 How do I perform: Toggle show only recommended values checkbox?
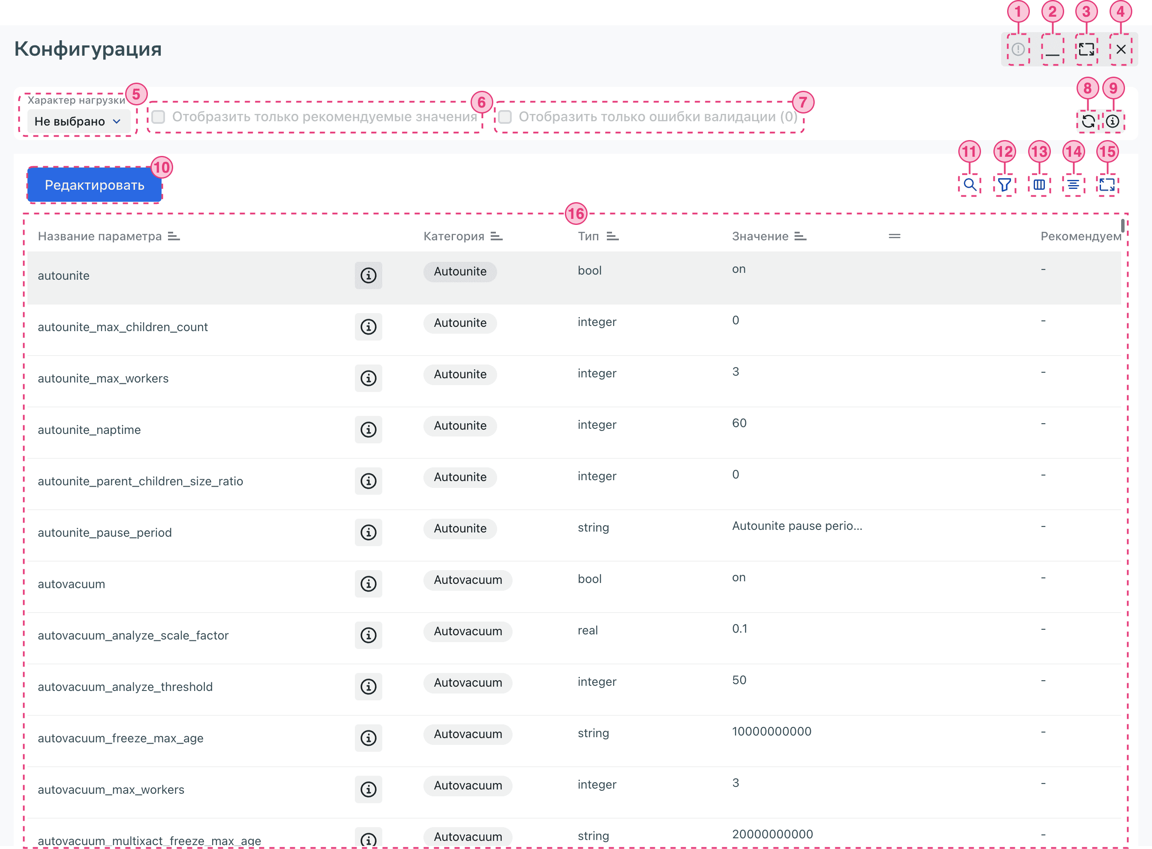click(x=159, y=117)
